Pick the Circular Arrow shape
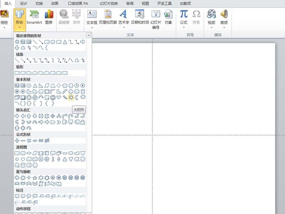This screenshot has width=285, height=214. tap(29, 128)
